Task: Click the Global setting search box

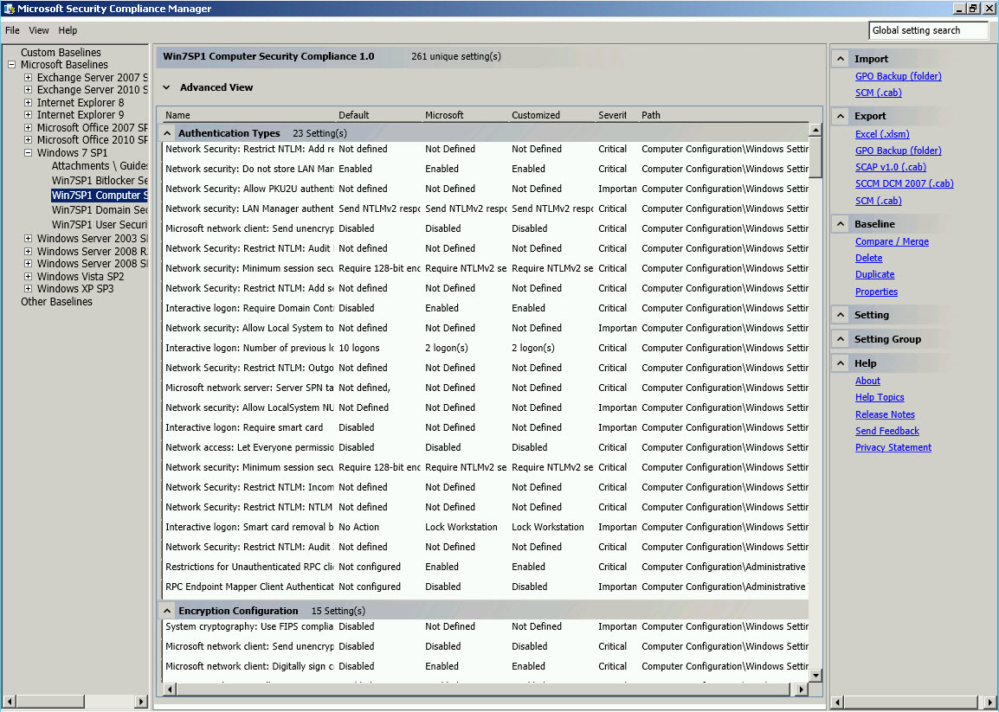Action: (927, 29)
